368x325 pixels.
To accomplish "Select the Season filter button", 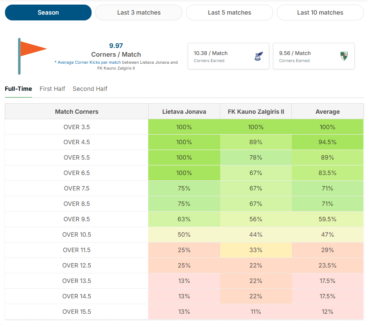I will (48, 12).
